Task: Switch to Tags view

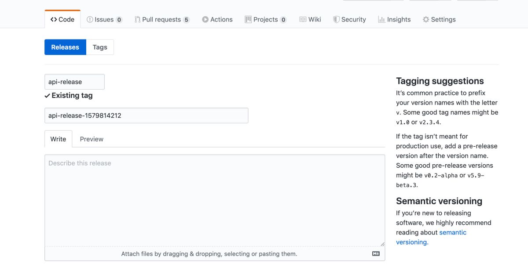Action: point(100,47)
